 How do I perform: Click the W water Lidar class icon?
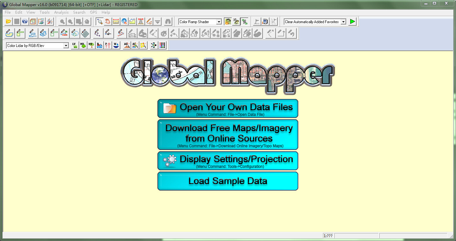point(116,45)
